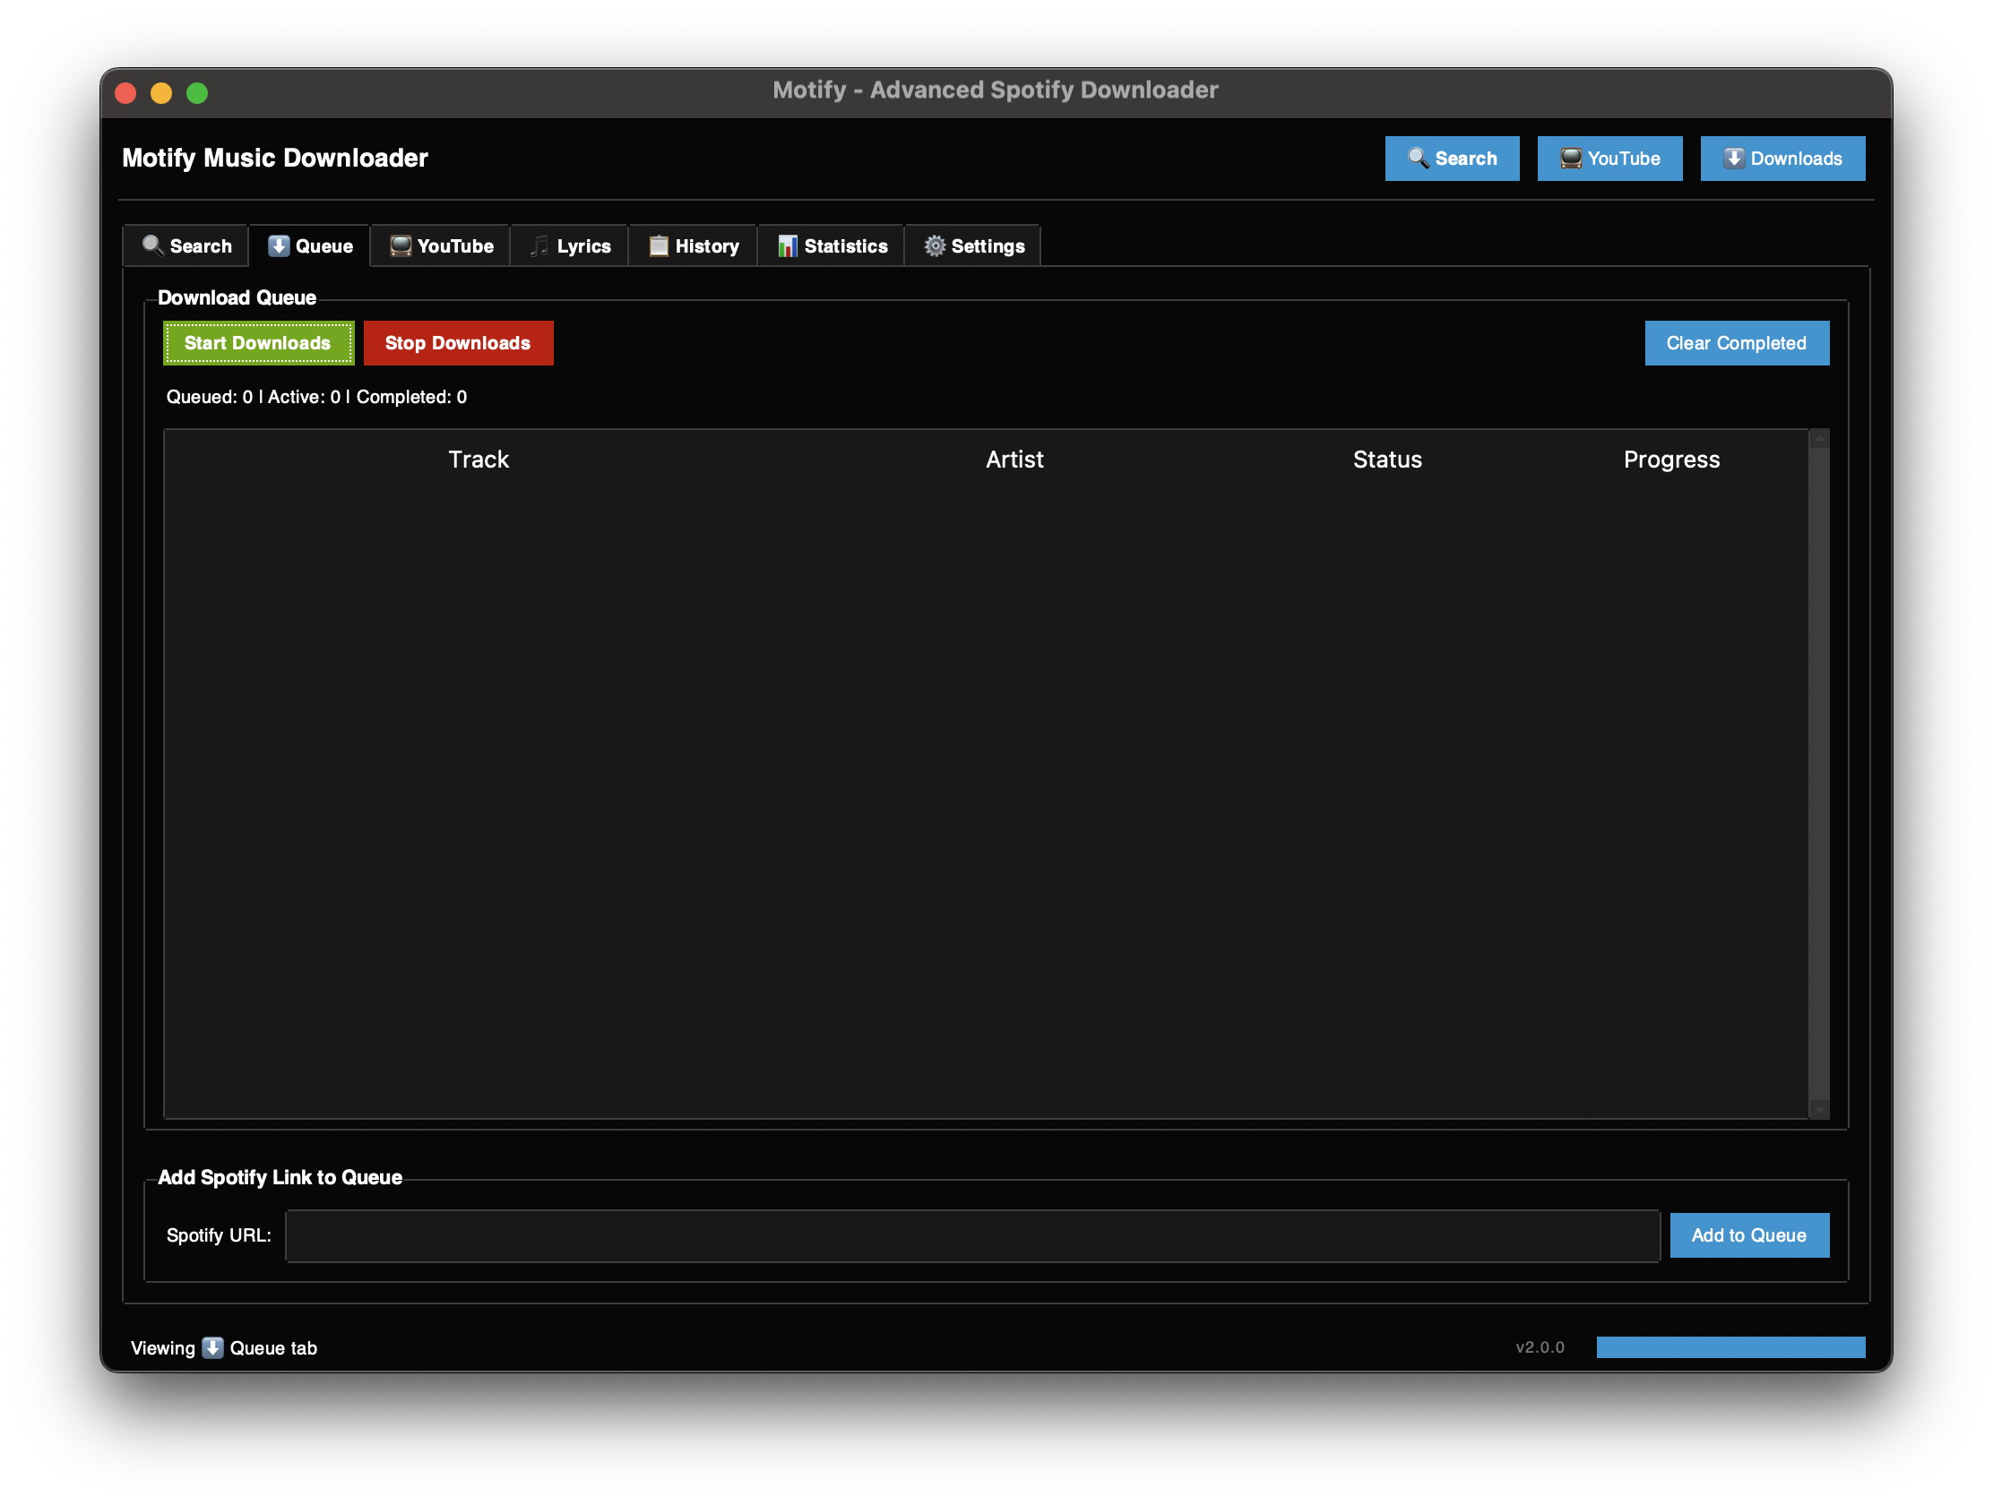Maximize the window with green button

point(197,93)
